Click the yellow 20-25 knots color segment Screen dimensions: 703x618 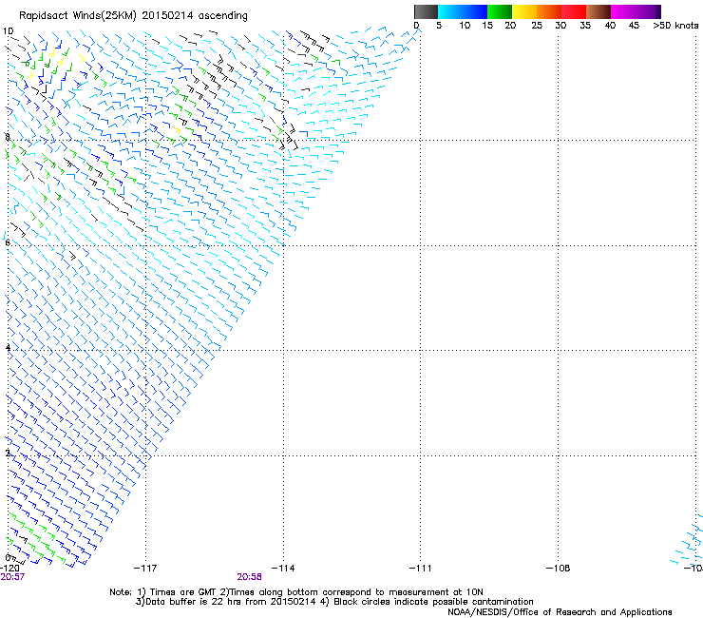524,11
